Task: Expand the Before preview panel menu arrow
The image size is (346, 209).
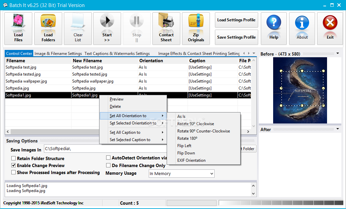Action: (338, 53)
